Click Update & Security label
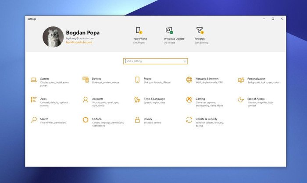 click(207, 119)
